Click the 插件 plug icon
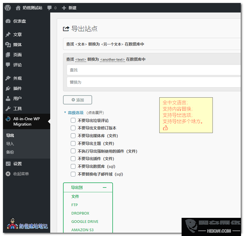The height and width of the screenshot is (236, 244). [8, 88]
